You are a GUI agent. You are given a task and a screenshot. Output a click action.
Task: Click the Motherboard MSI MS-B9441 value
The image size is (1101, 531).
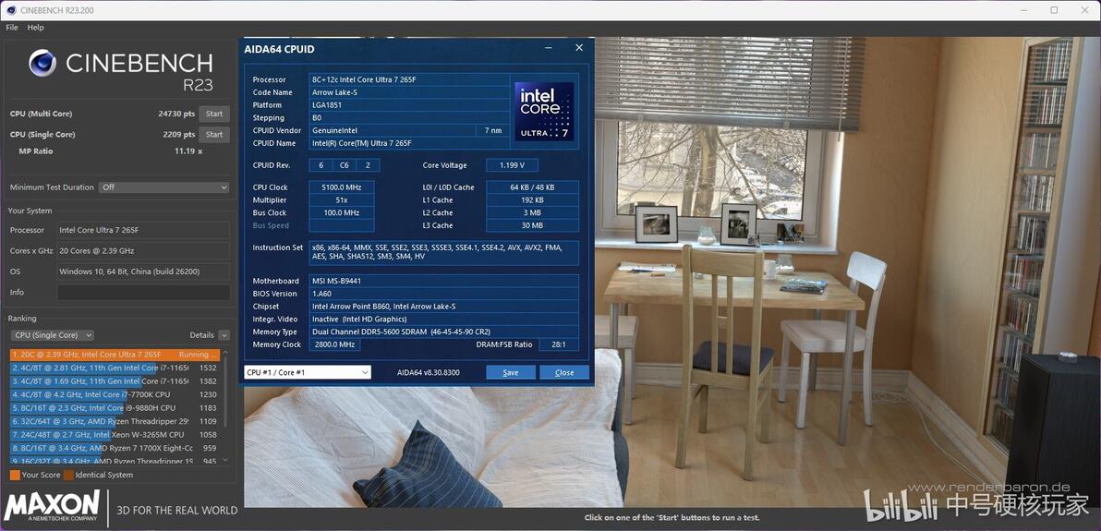pos(443,281)
